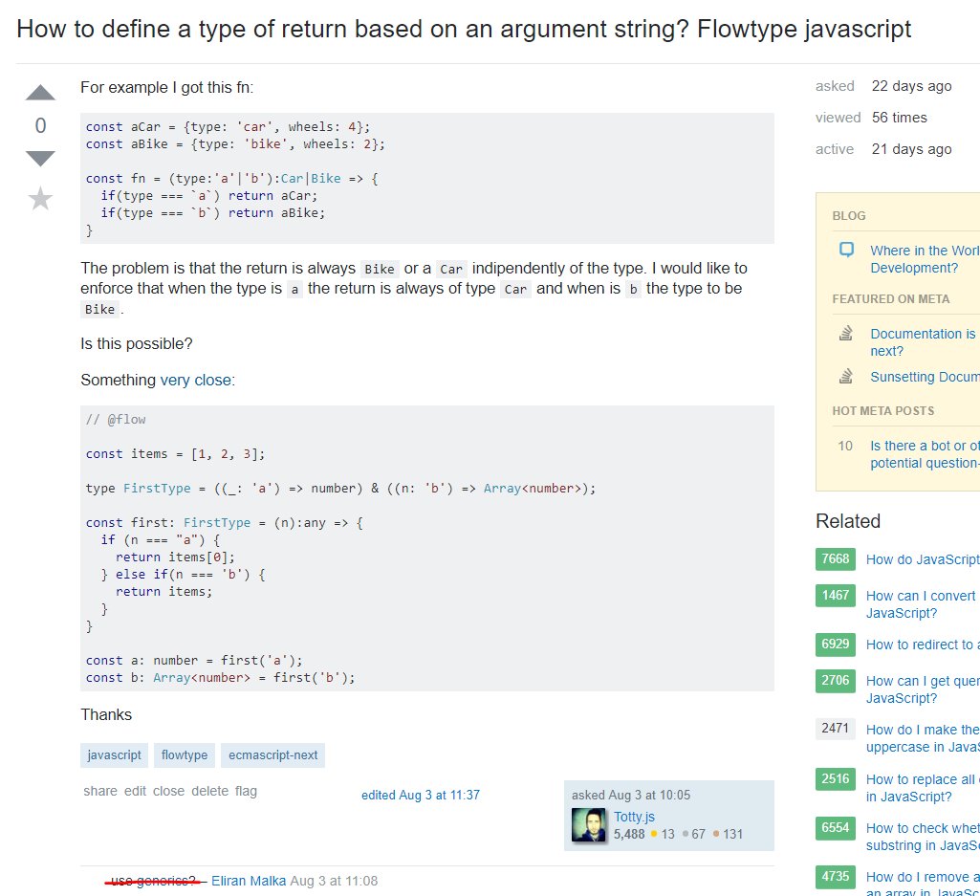Viewport: 980px width, 896px height.
Task: Click the 2516 score badge
Action: [835, 779]
